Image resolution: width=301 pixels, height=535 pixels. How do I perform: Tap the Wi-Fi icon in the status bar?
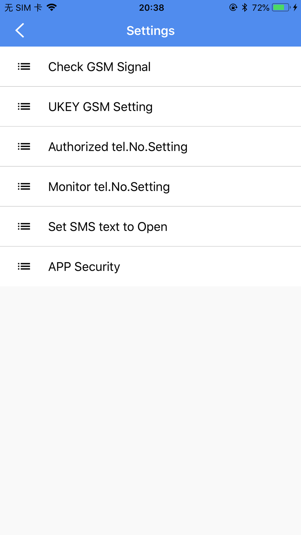point(52,8)
